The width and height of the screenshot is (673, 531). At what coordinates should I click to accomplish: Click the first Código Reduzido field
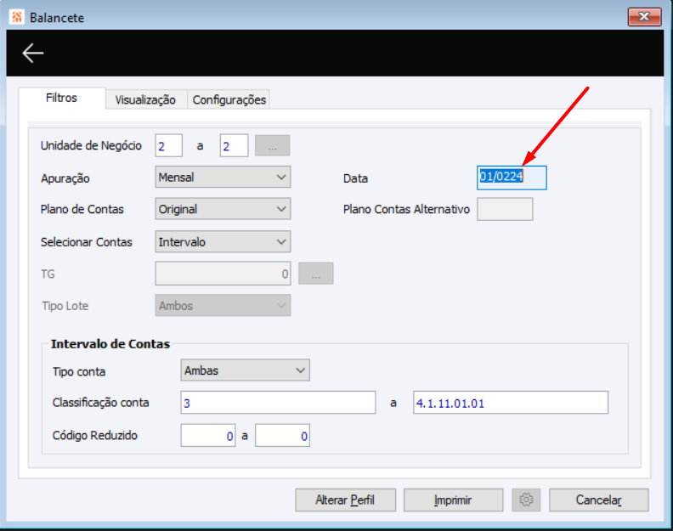(x=208, y=436)
